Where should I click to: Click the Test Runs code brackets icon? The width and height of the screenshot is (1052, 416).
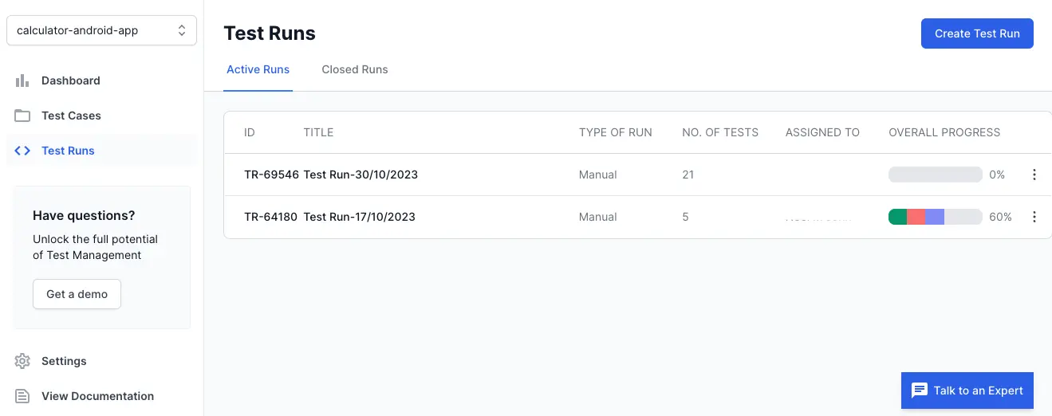[22, 151]
